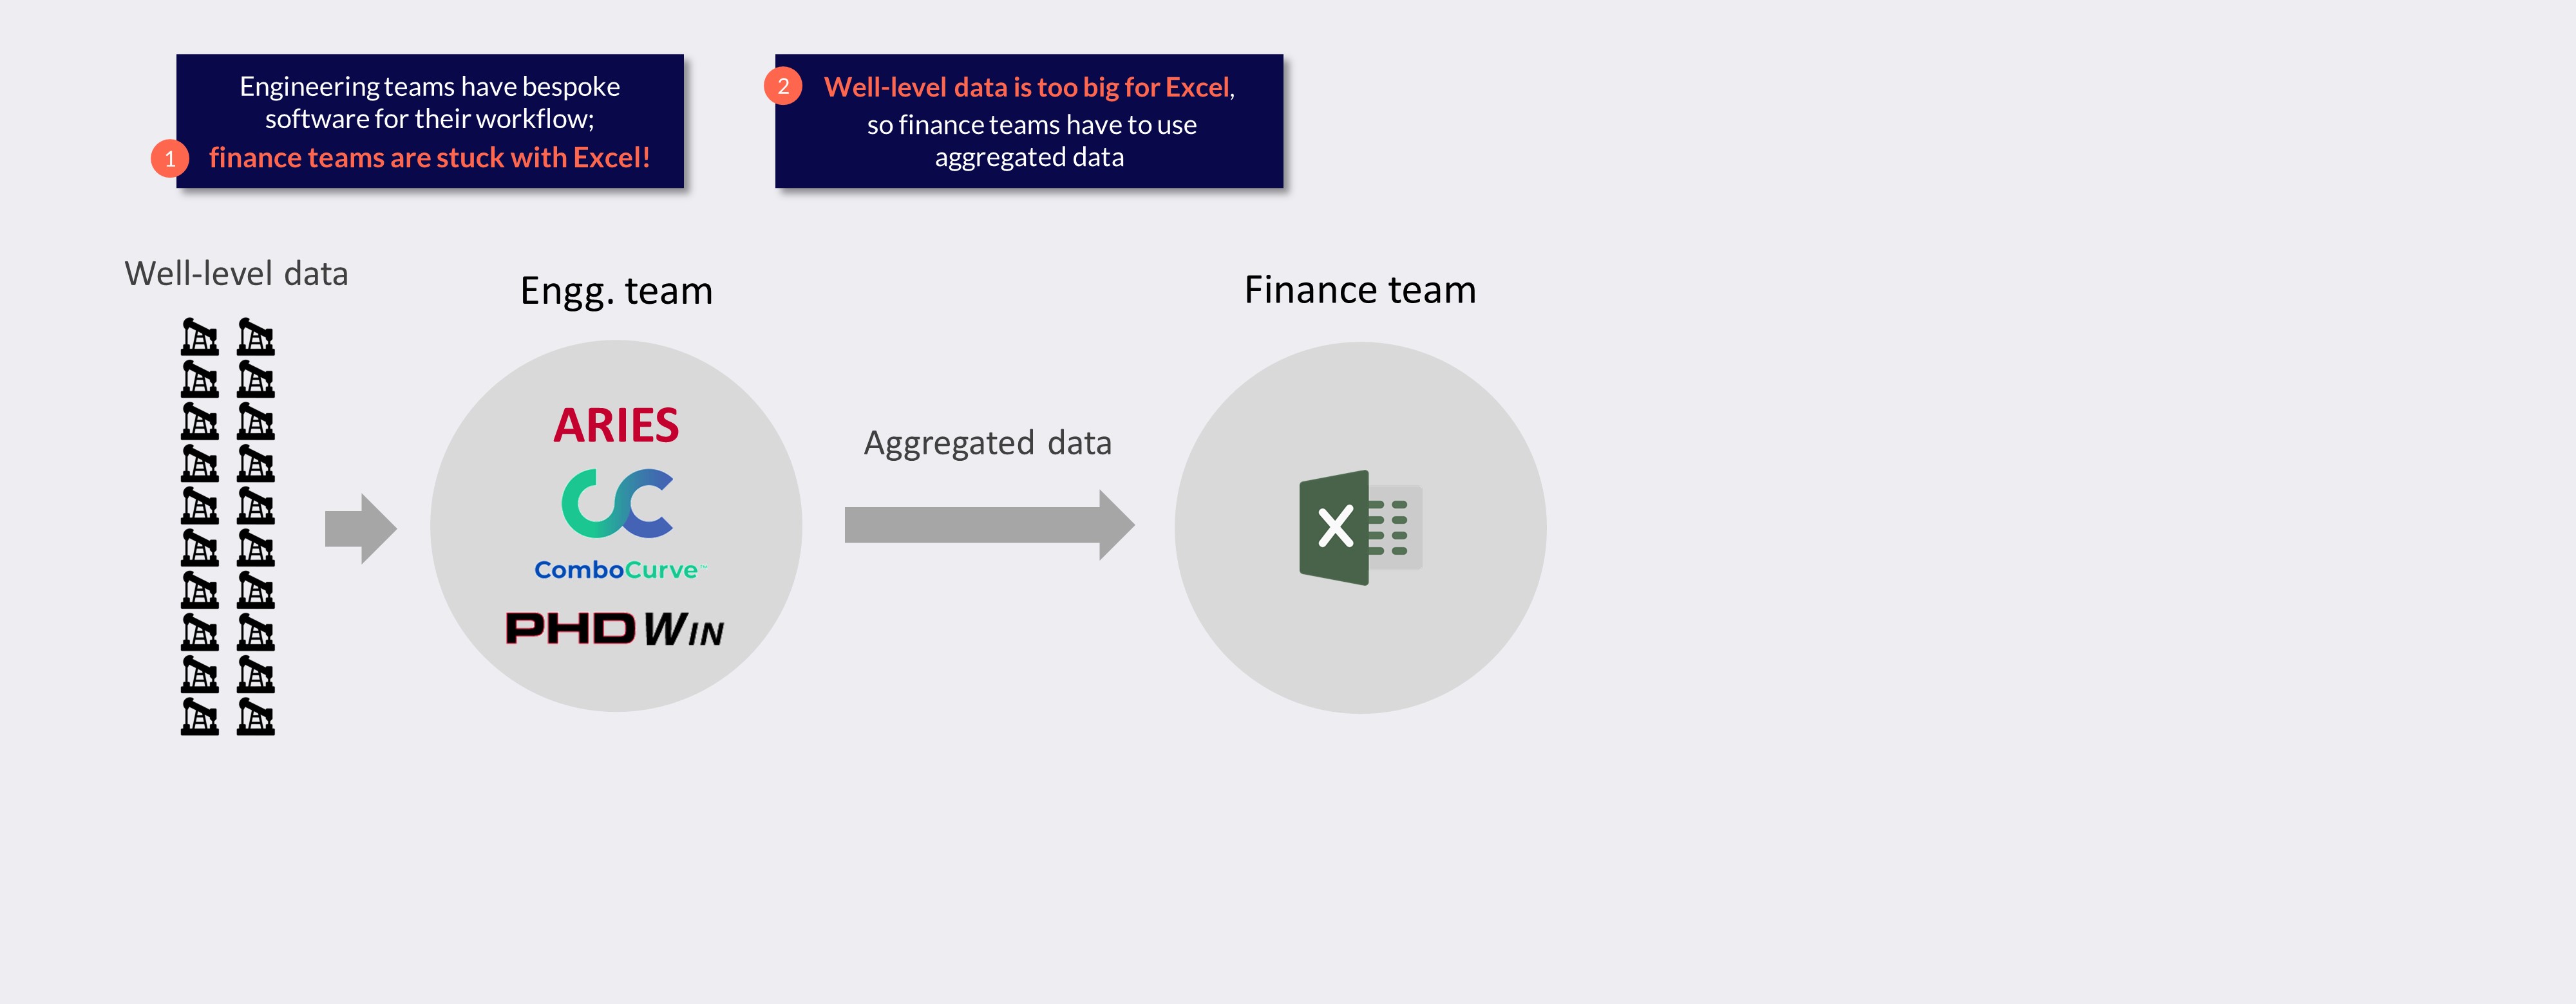2576x1004 pixels.
Task: Select the 'Engg. team' heading
Action: point(616,291)
